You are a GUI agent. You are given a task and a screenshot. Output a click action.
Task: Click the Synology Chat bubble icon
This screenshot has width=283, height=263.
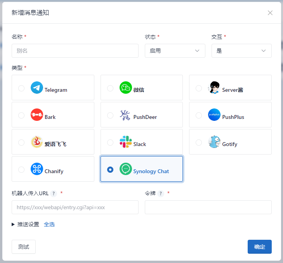(126, 169)
